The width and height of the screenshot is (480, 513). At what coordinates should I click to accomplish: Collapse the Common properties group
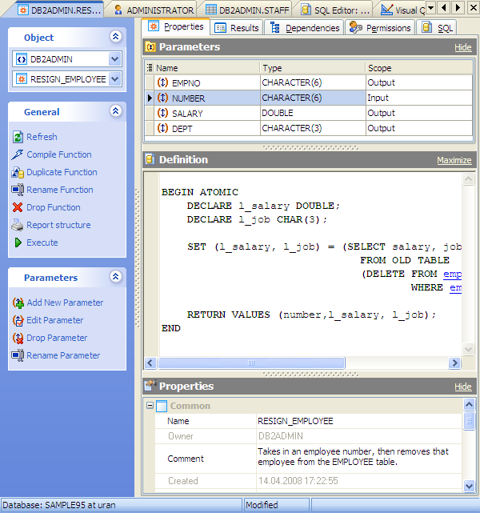pyautogui.click(x=150, y=406)
